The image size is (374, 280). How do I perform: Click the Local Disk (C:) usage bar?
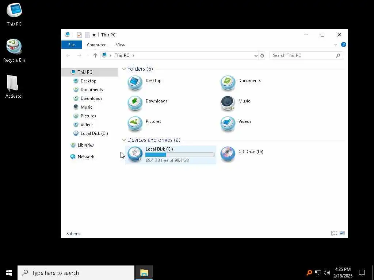(x=180, y=155)
